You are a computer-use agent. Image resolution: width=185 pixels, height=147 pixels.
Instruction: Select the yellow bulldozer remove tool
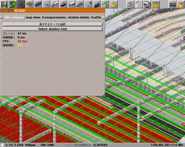[114, 4]
